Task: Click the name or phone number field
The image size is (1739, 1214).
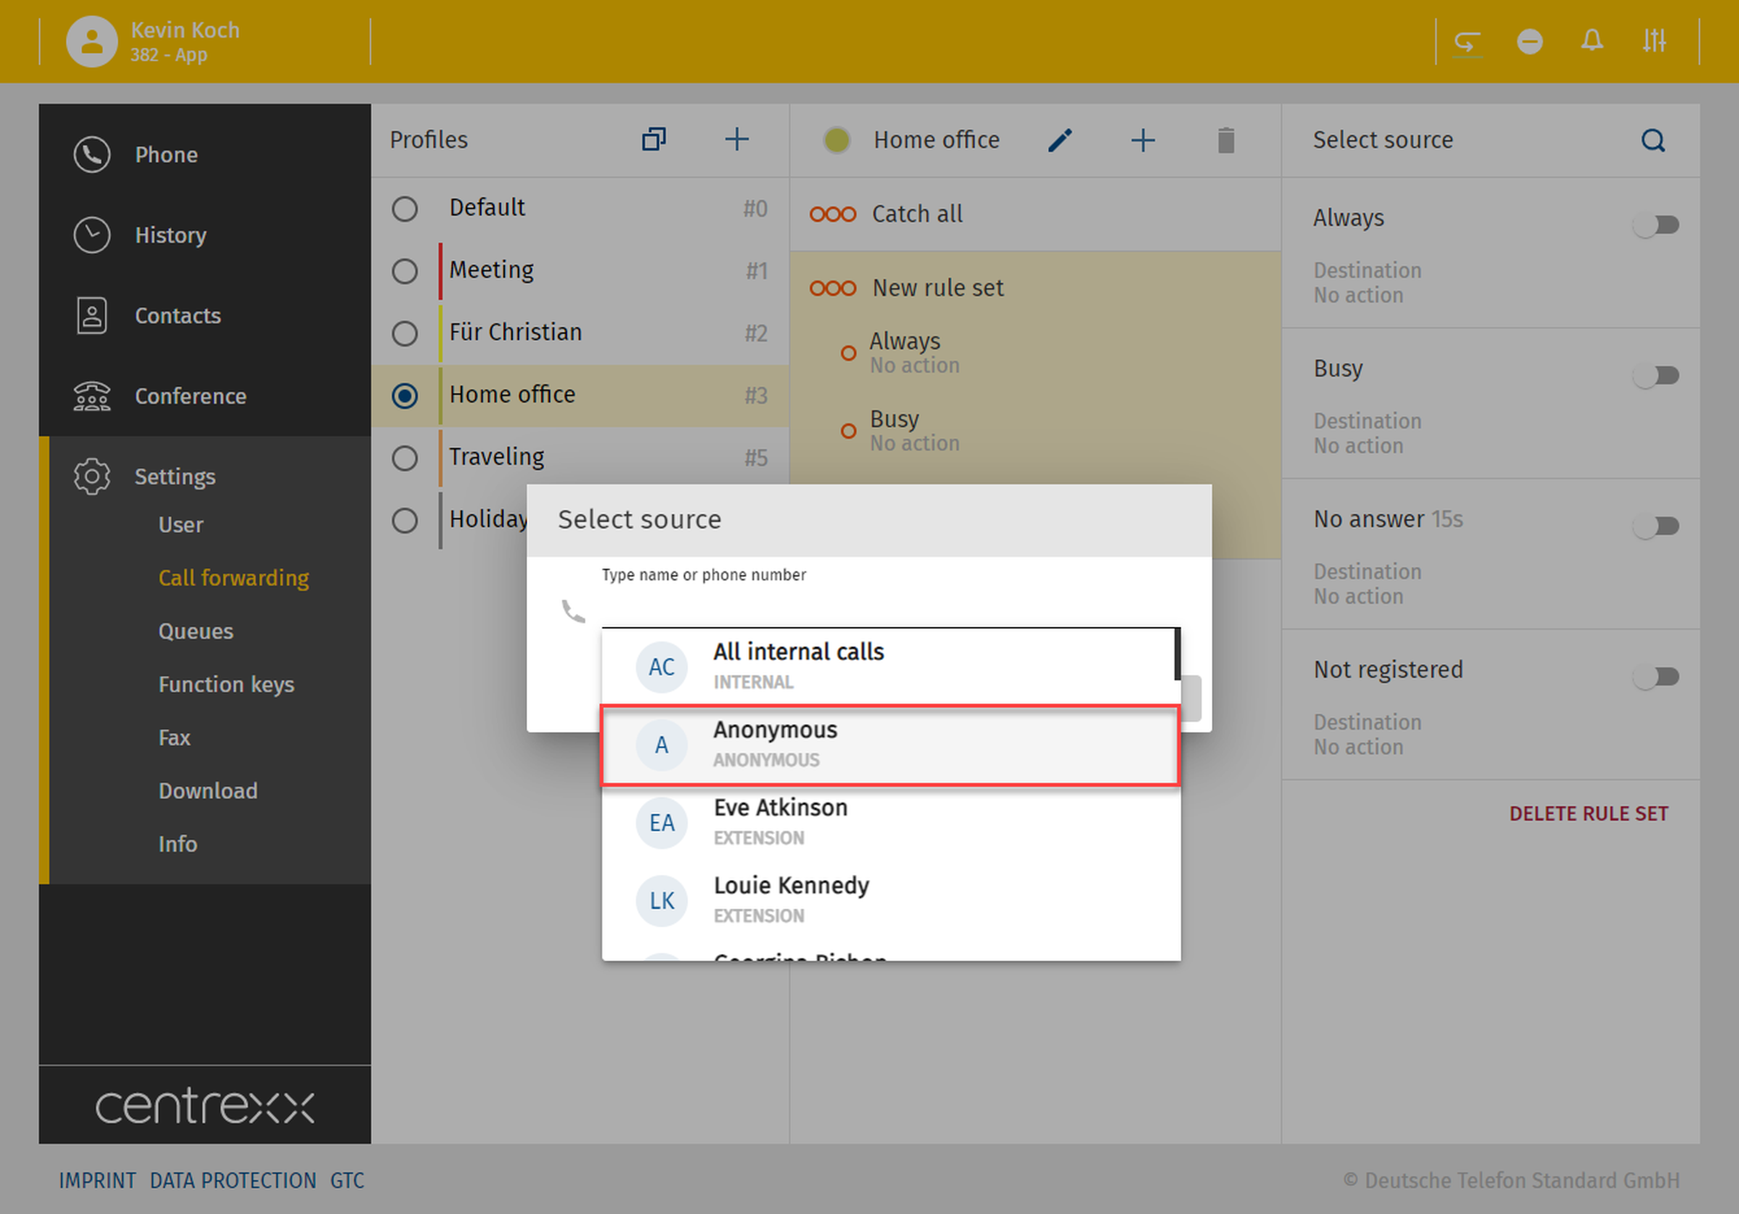Action: pos(887,609)
